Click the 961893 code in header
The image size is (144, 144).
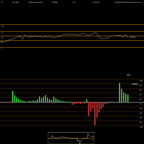pyautogui.click(x=96, y=2)
